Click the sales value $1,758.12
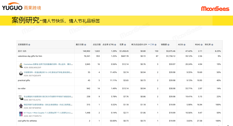Image resolution: width=233 pixels, height=126 pixels. click(171, 56)
